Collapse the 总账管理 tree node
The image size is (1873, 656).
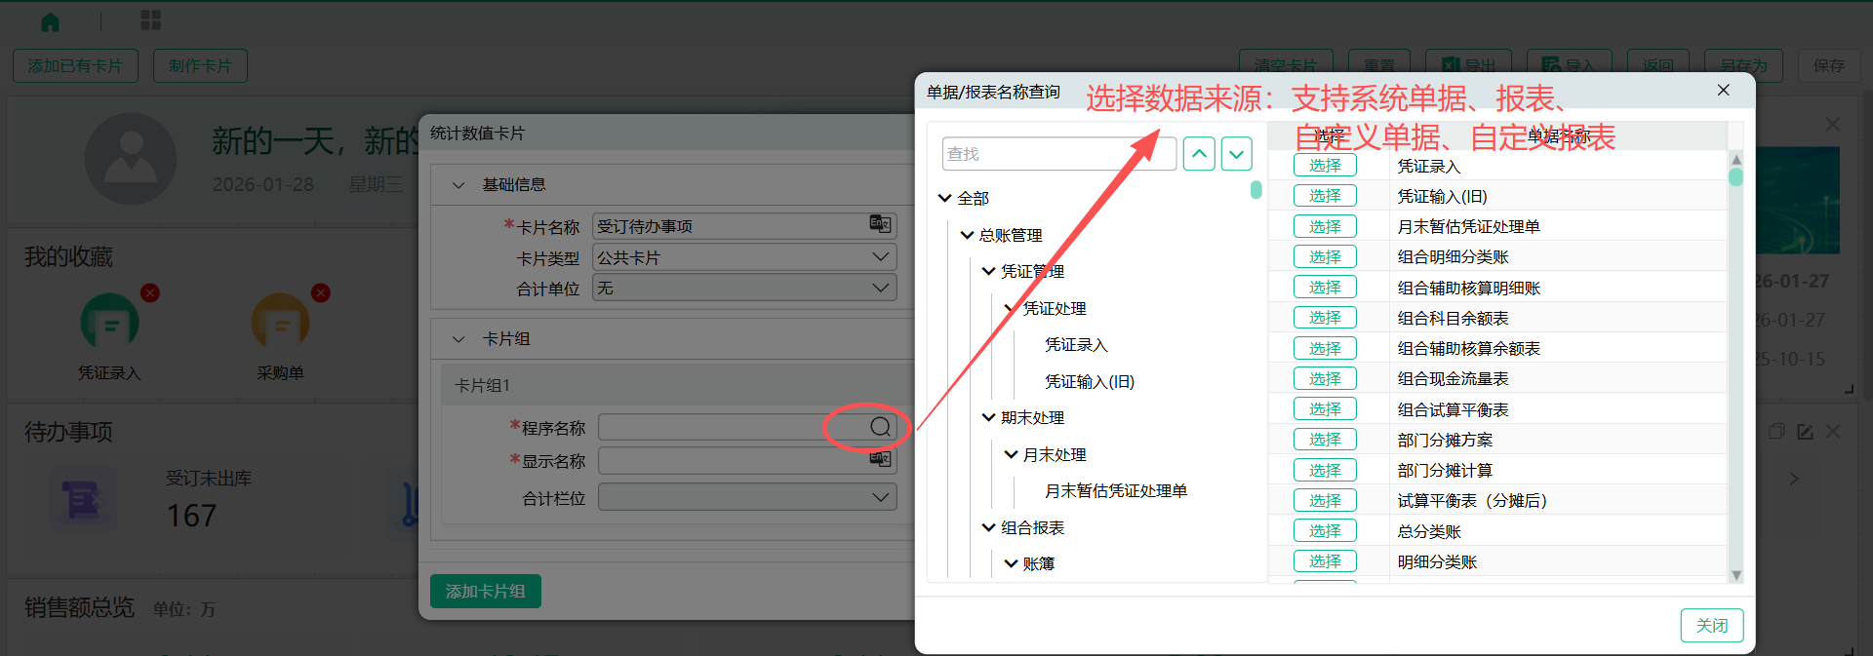point(967,235)
